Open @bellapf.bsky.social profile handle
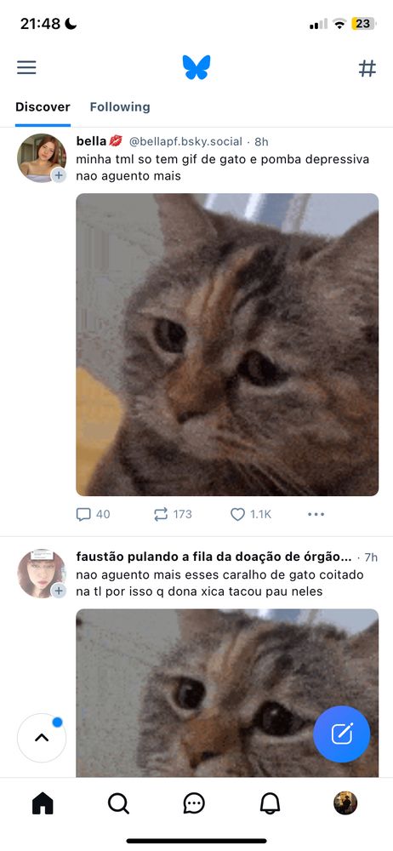393x851 pixels. click(x=185, y=141)
